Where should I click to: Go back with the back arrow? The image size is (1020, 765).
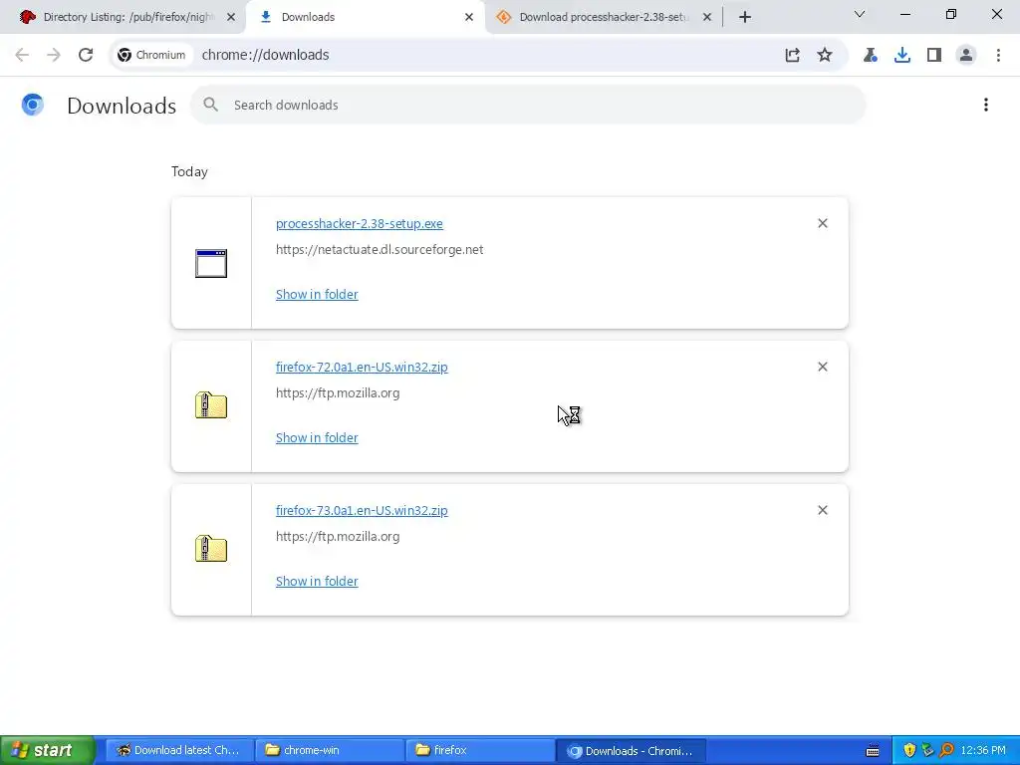(x=22, y=55)
